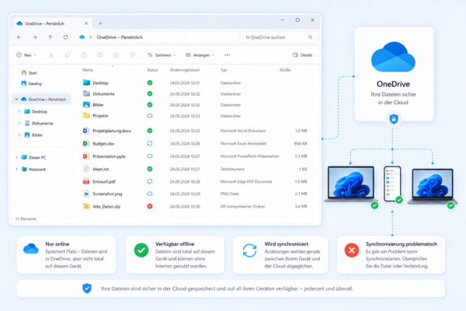Sort by the Status column header
This screenshot has width=466, height=311.
pos(152,70)
